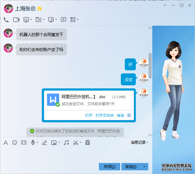Open the apps grid icon
195x174 pixels.
tap(73, 20)
